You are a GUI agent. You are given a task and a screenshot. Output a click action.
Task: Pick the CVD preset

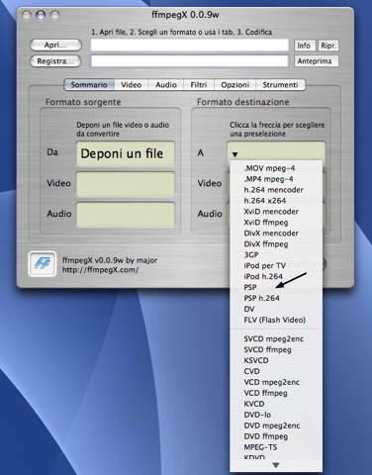click(x=276, y=371)
